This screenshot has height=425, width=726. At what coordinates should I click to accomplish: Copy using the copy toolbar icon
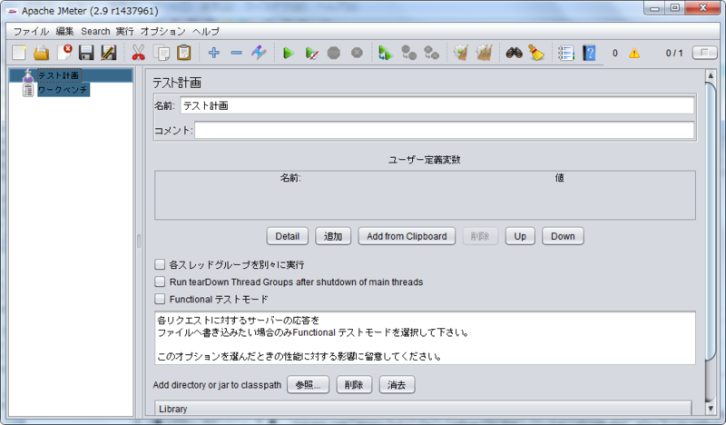162,53
